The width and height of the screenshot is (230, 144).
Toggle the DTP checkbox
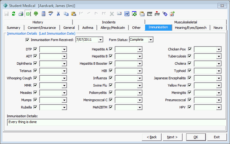35,49
